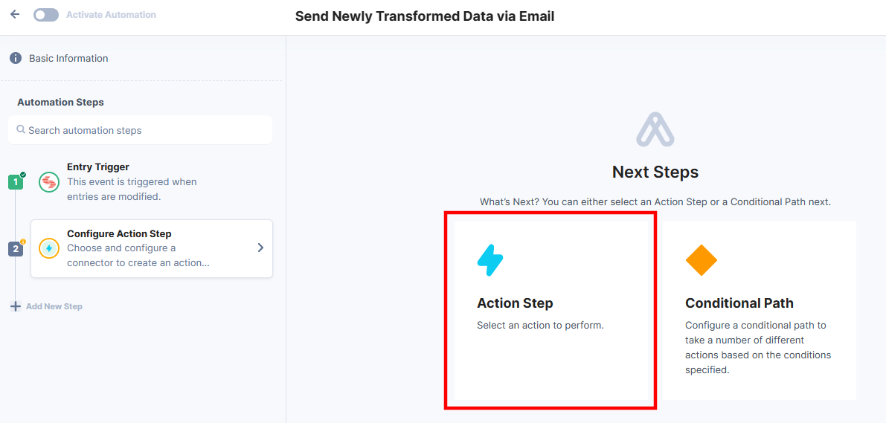Focus the Search automation steps field
The image size is (886, 423).
coord(140,130)
